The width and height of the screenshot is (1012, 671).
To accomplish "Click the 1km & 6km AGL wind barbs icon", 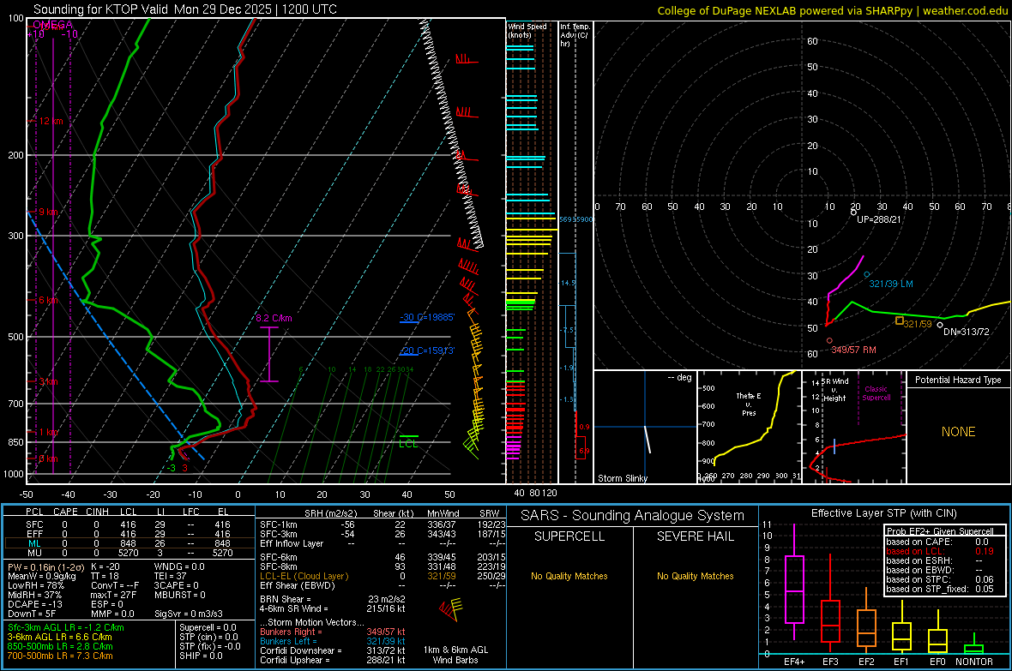I will tap(451, 609).
